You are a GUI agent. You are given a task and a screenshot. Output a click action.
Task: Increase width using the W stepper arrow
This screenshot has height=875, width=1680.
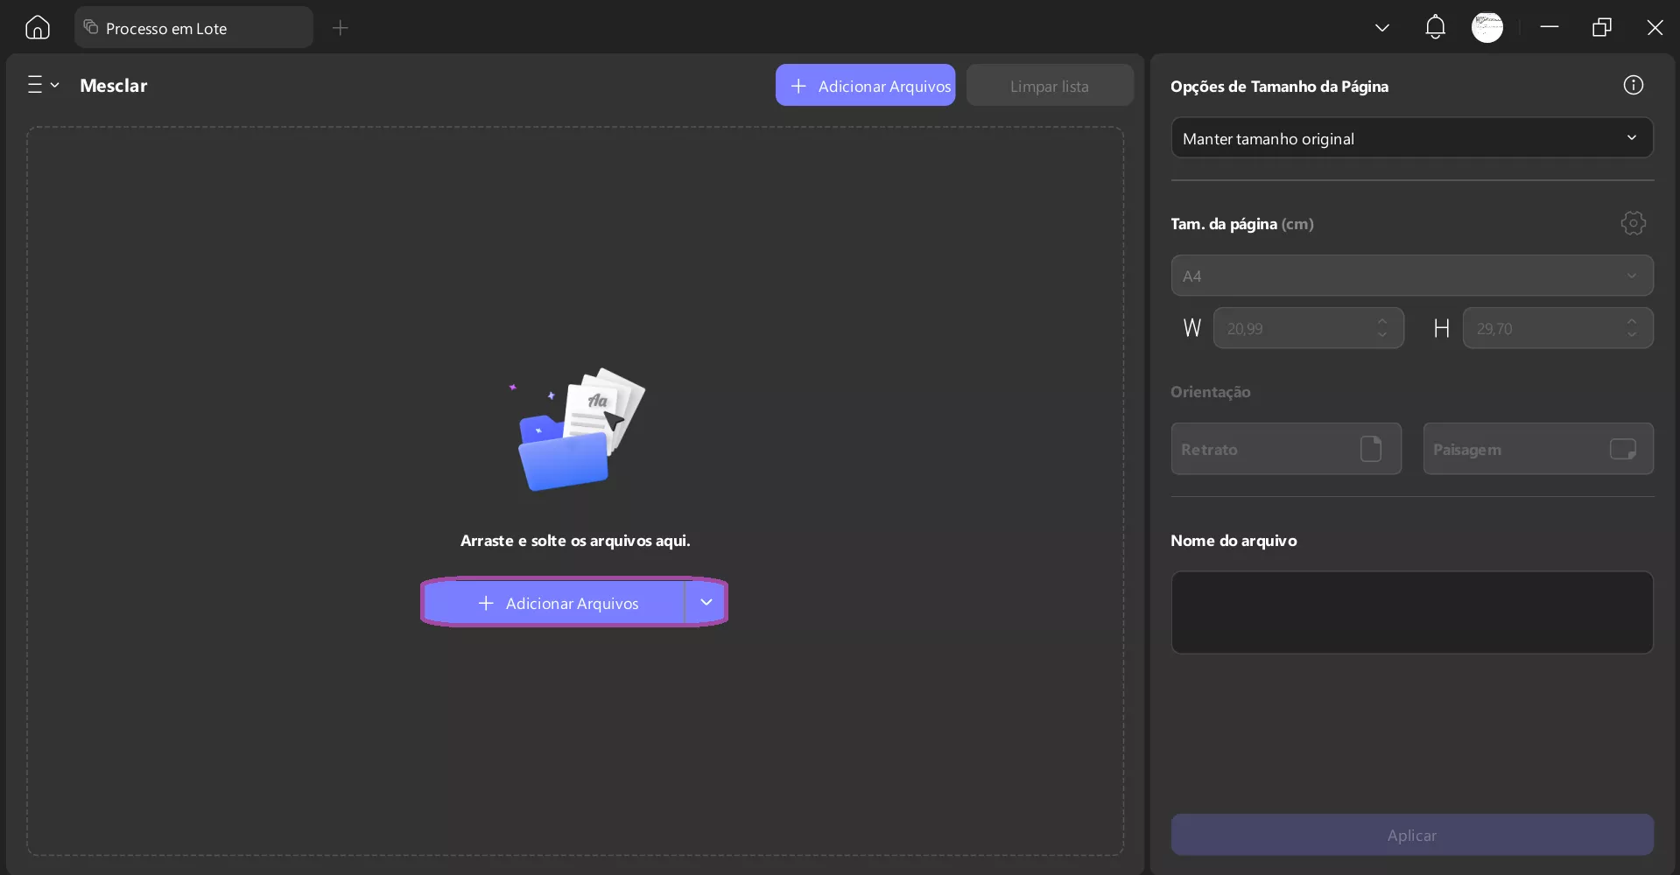(1382, 323)
